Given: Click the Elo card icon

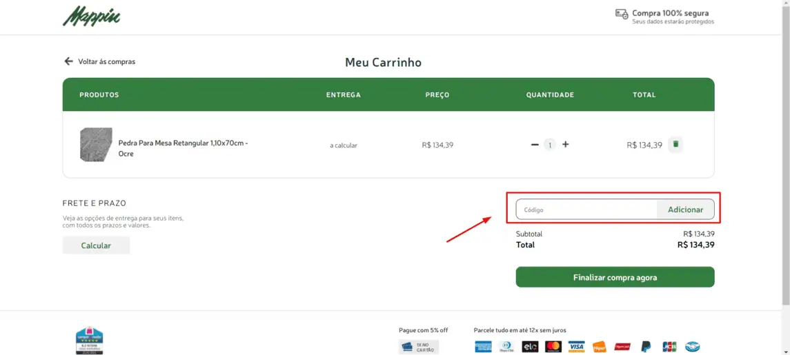Looking at the screenshot, I should (x=530, y=346).
